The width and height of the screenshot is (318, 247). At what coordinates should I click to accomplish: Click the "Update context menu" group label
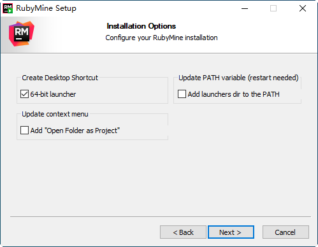click(55, 114)
